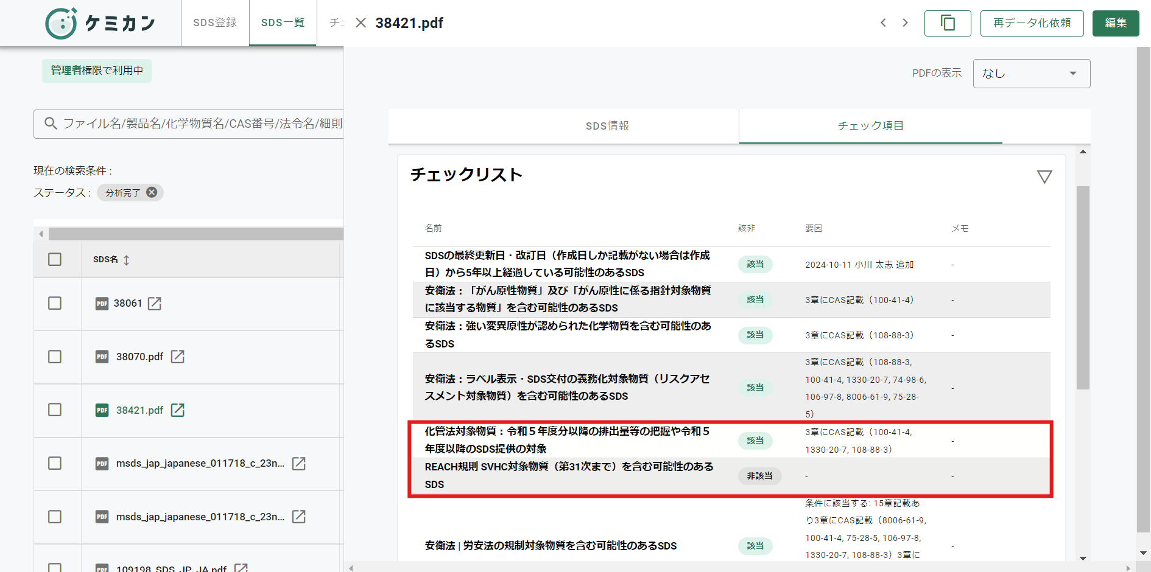Click the ケミカン logo
This screenshot has width=1151, height=572.
100,23
